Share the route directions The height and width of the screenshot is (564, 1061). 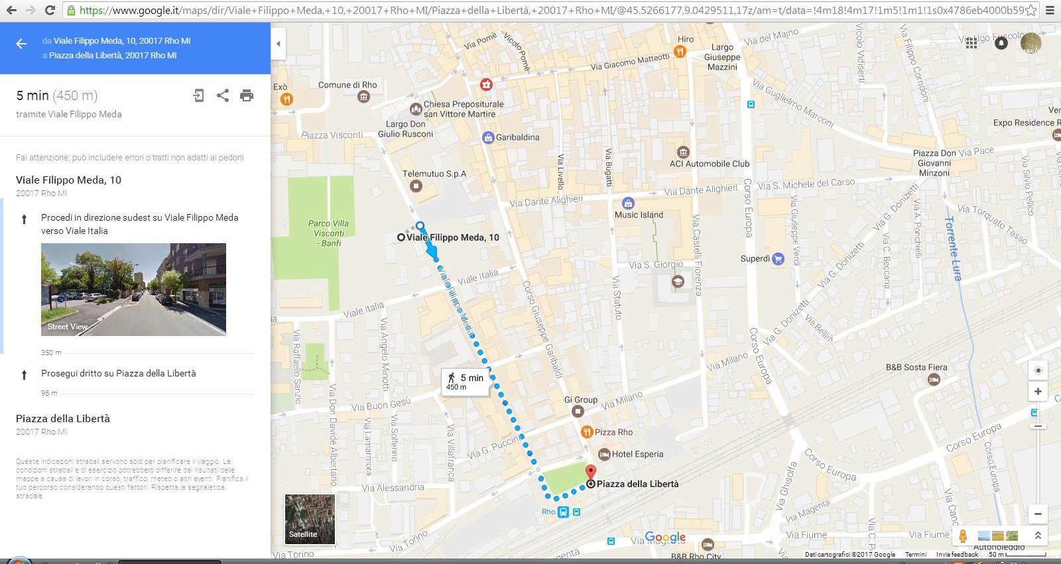(x=223, y=95)
